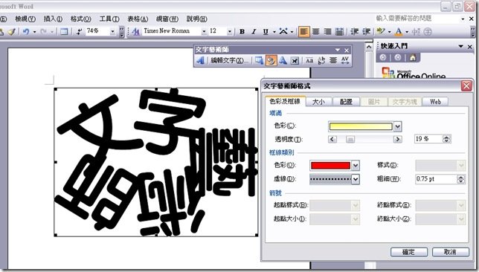Toggle Italic formatting in toolbar
This screenshot has height=272, width=479.
254,31
